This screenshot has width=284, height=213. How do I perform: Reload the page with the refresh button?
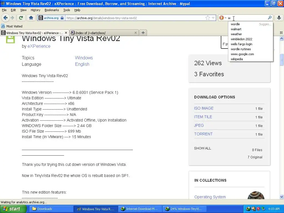pyautogui.click(x=21, y=18)
